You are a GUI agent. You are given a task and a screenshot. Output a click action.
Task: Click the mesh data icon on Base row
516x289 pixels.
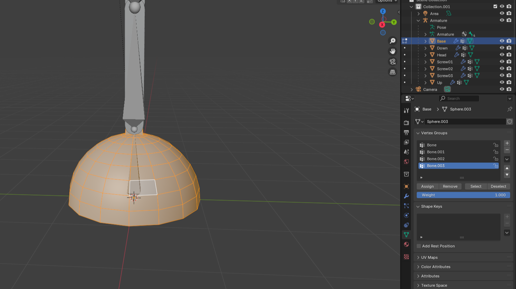click(470, 41)
